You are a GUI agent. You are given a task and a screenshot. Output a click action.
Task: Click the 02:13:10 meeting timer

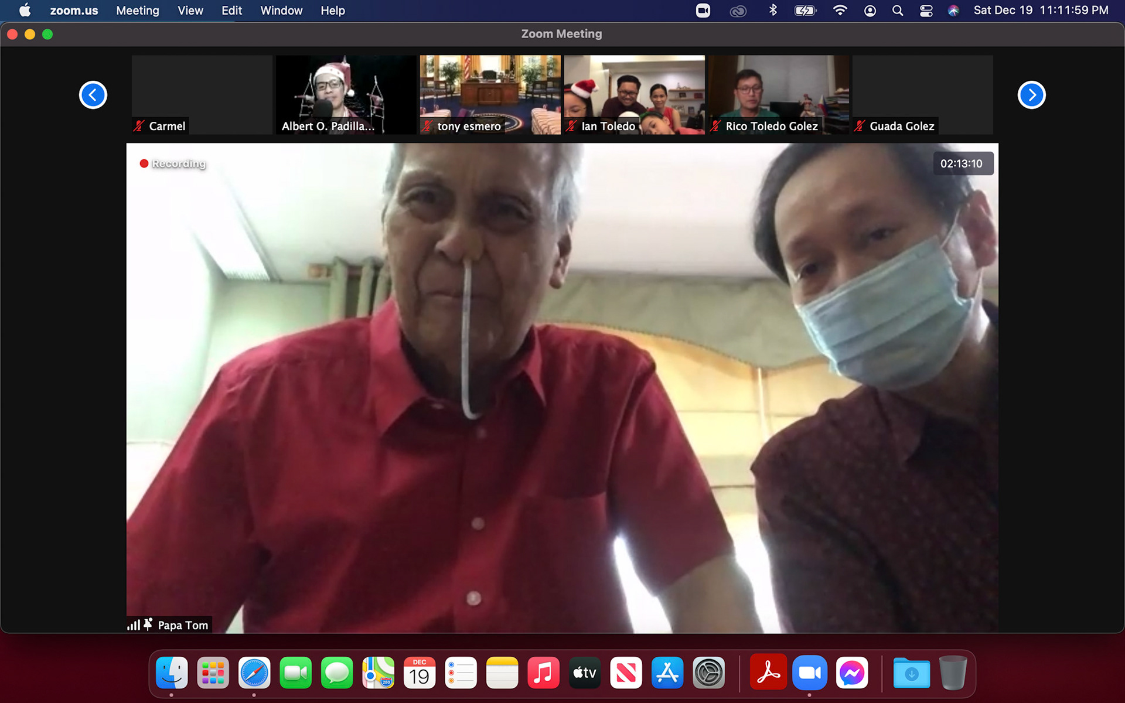(962, 163)
